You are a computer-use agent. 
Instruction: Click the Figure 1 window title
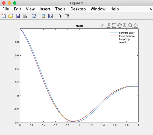[x=76, y=3]
